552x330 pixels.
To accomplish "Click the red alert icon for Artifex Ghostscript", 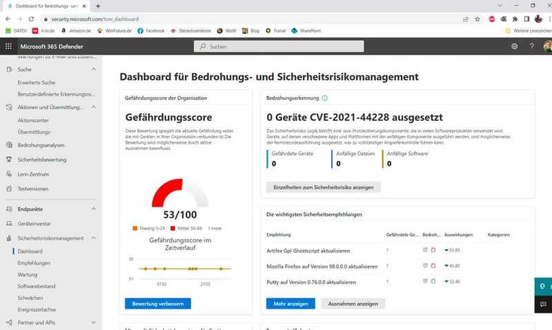I will point(433,250).
